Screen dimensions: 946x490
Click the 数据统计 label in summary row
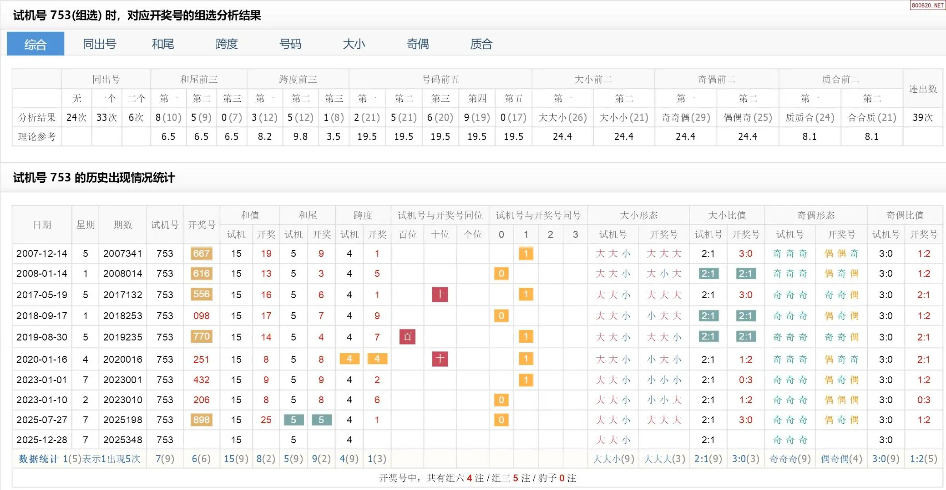[x=38, y=459]
